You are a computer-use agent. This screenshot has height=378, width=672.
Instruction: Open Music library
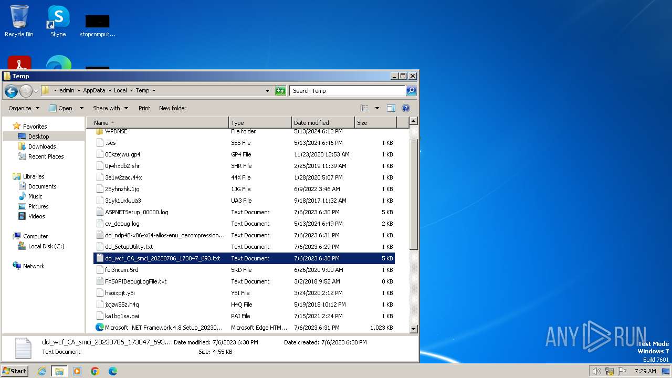click(35, 196)
